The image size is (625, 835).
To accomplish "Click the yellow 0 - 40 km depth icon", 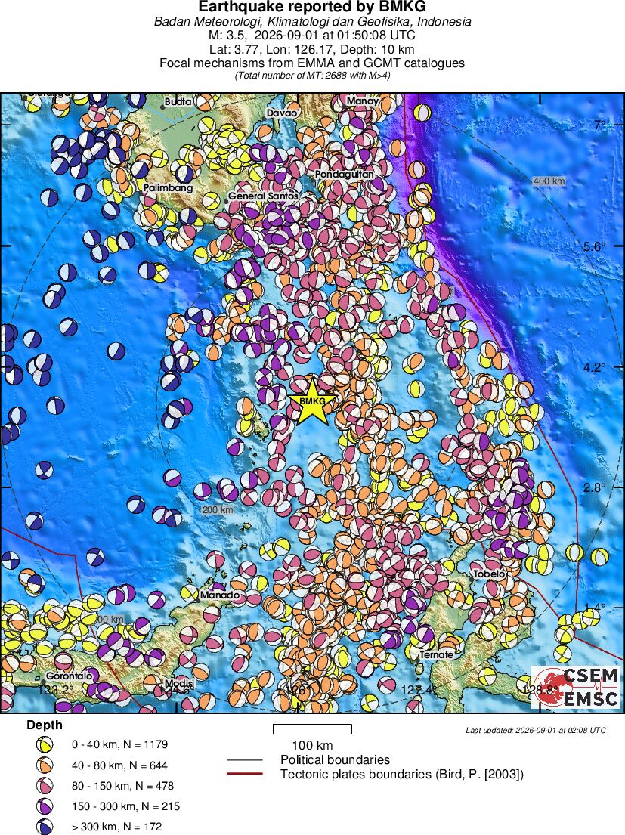I will [x=44, y=744].
